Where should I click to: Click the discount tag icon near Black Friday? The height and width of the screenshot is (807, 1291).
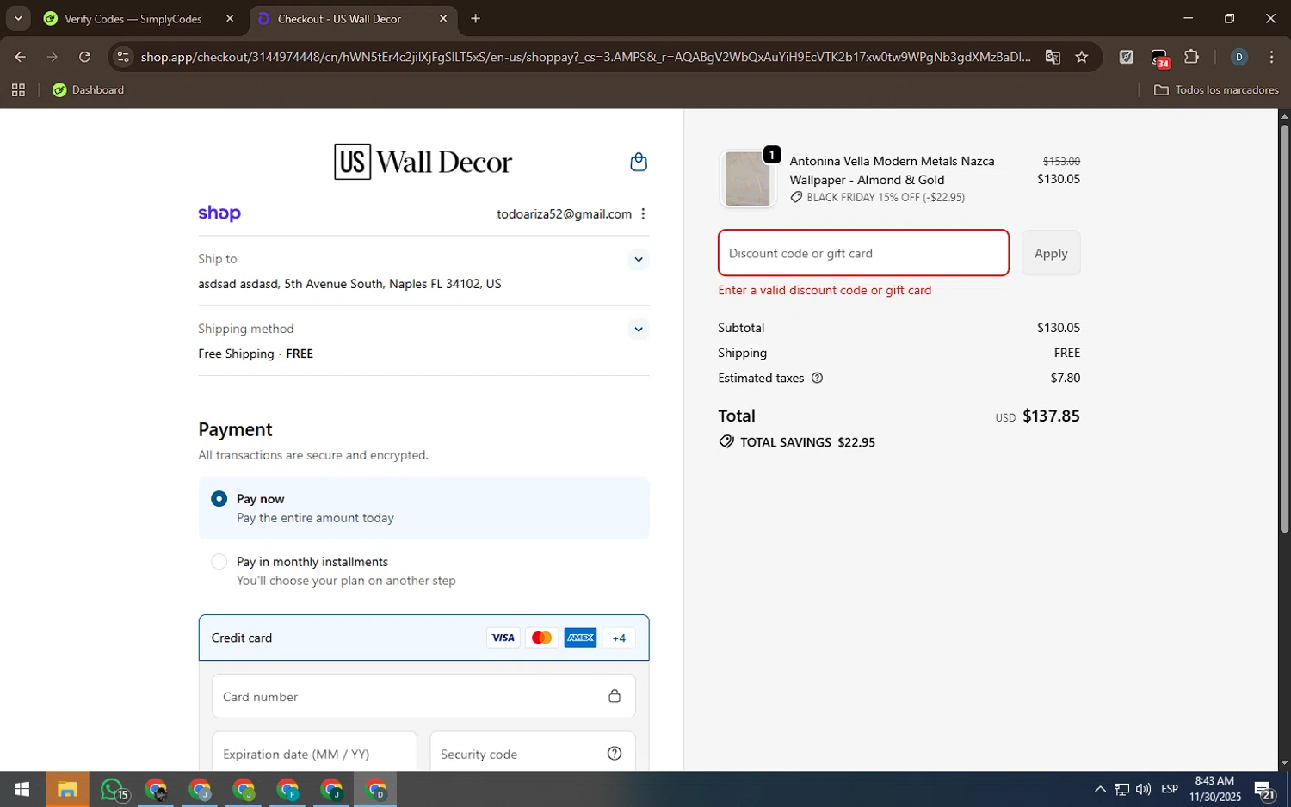click(796, 197)
